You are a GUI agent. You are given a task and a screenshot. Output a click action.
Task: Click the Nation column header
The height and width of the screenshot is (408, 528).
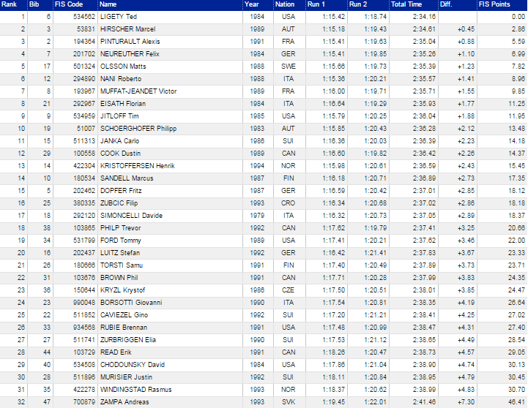[x=285, y=4]
